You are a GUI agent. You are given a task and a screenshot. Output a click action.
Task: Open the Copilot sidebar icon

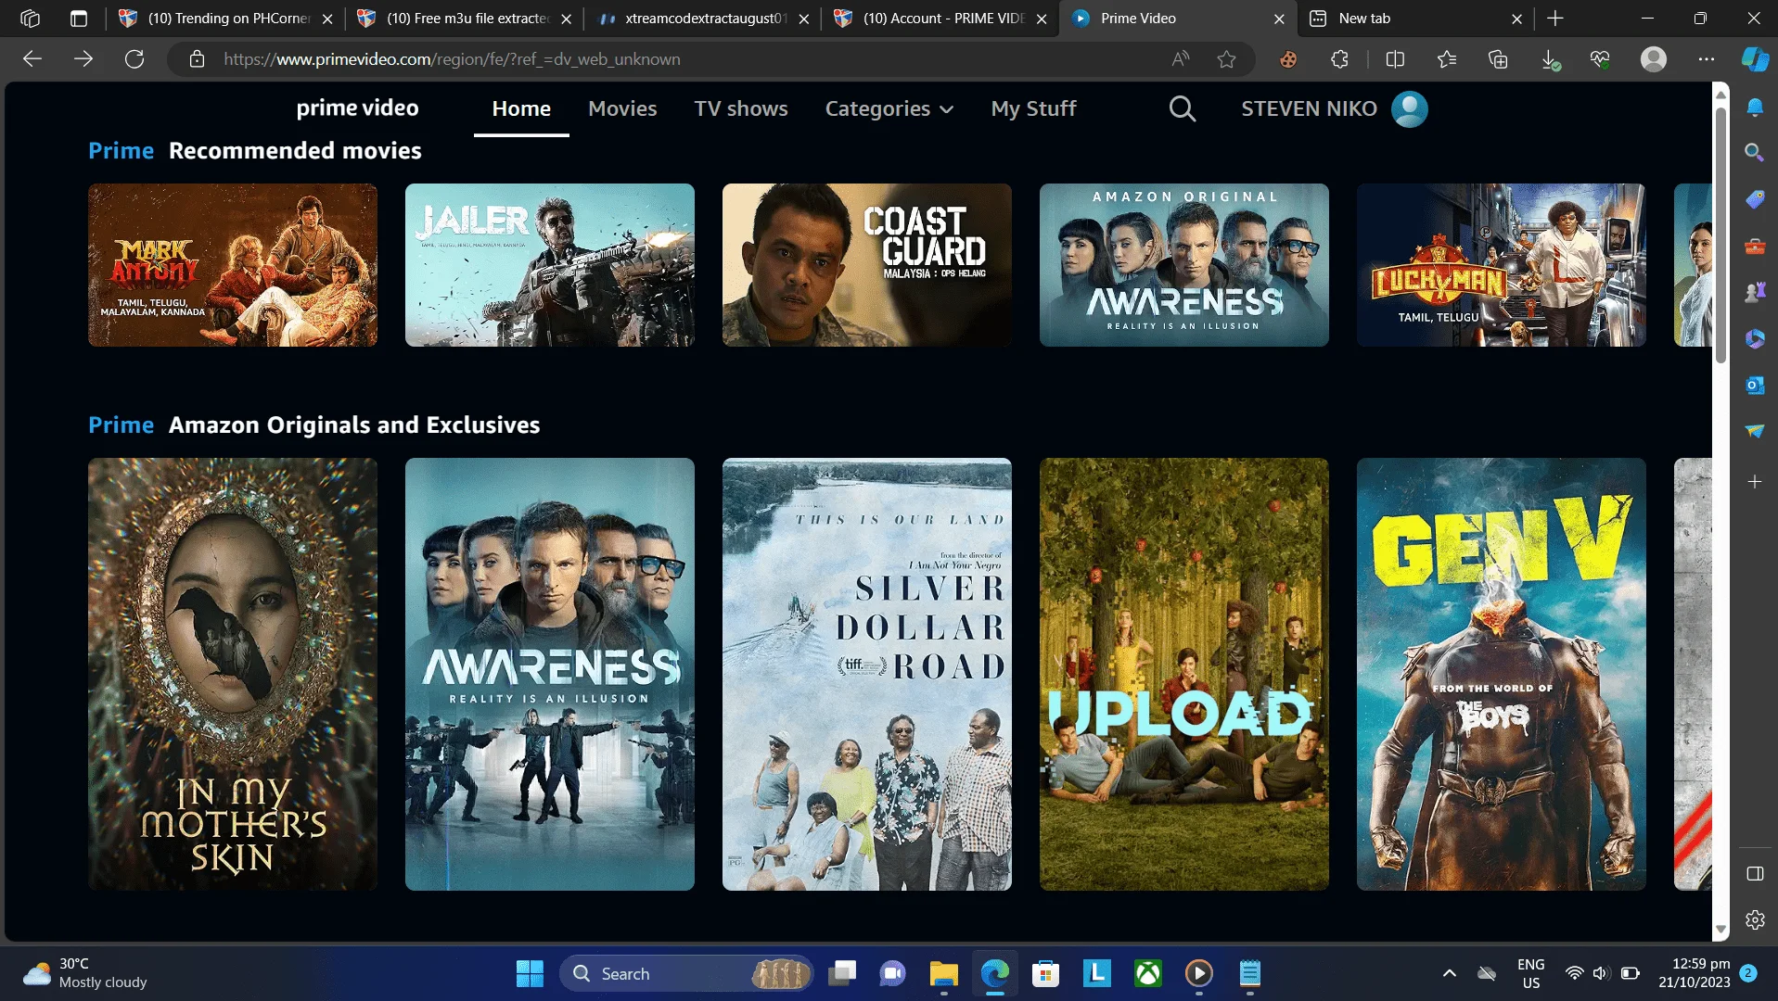pyautogui.click(x=1755, y=59)
